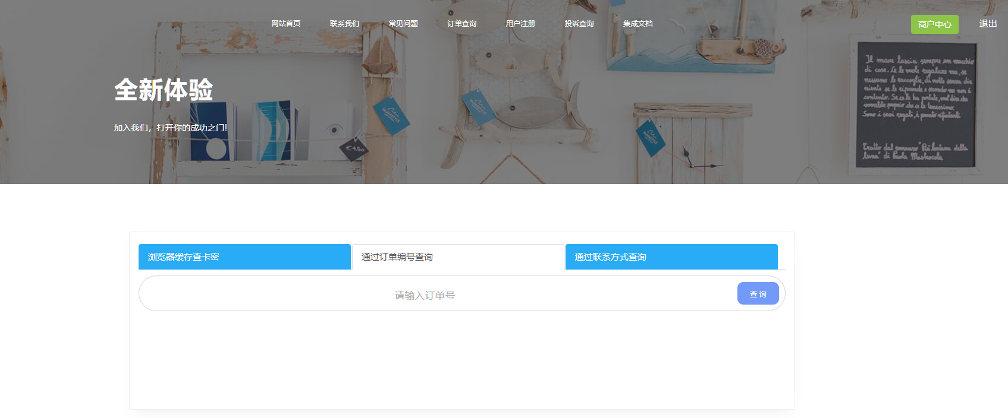The height and width of the screenshot is (418, 1008).
Task: Click the 全新体验 banner heading
Action: (x=164, y=90)
